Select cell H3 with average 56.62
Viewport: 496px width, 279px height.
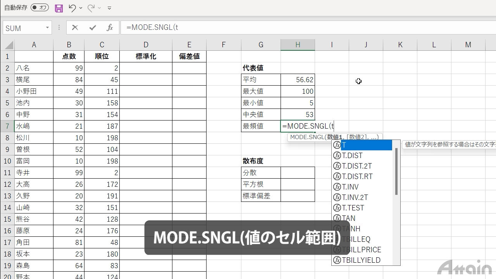298,80
